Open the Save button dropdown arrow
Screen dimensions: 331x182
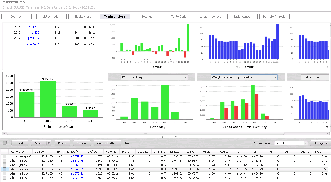[49, 143]
